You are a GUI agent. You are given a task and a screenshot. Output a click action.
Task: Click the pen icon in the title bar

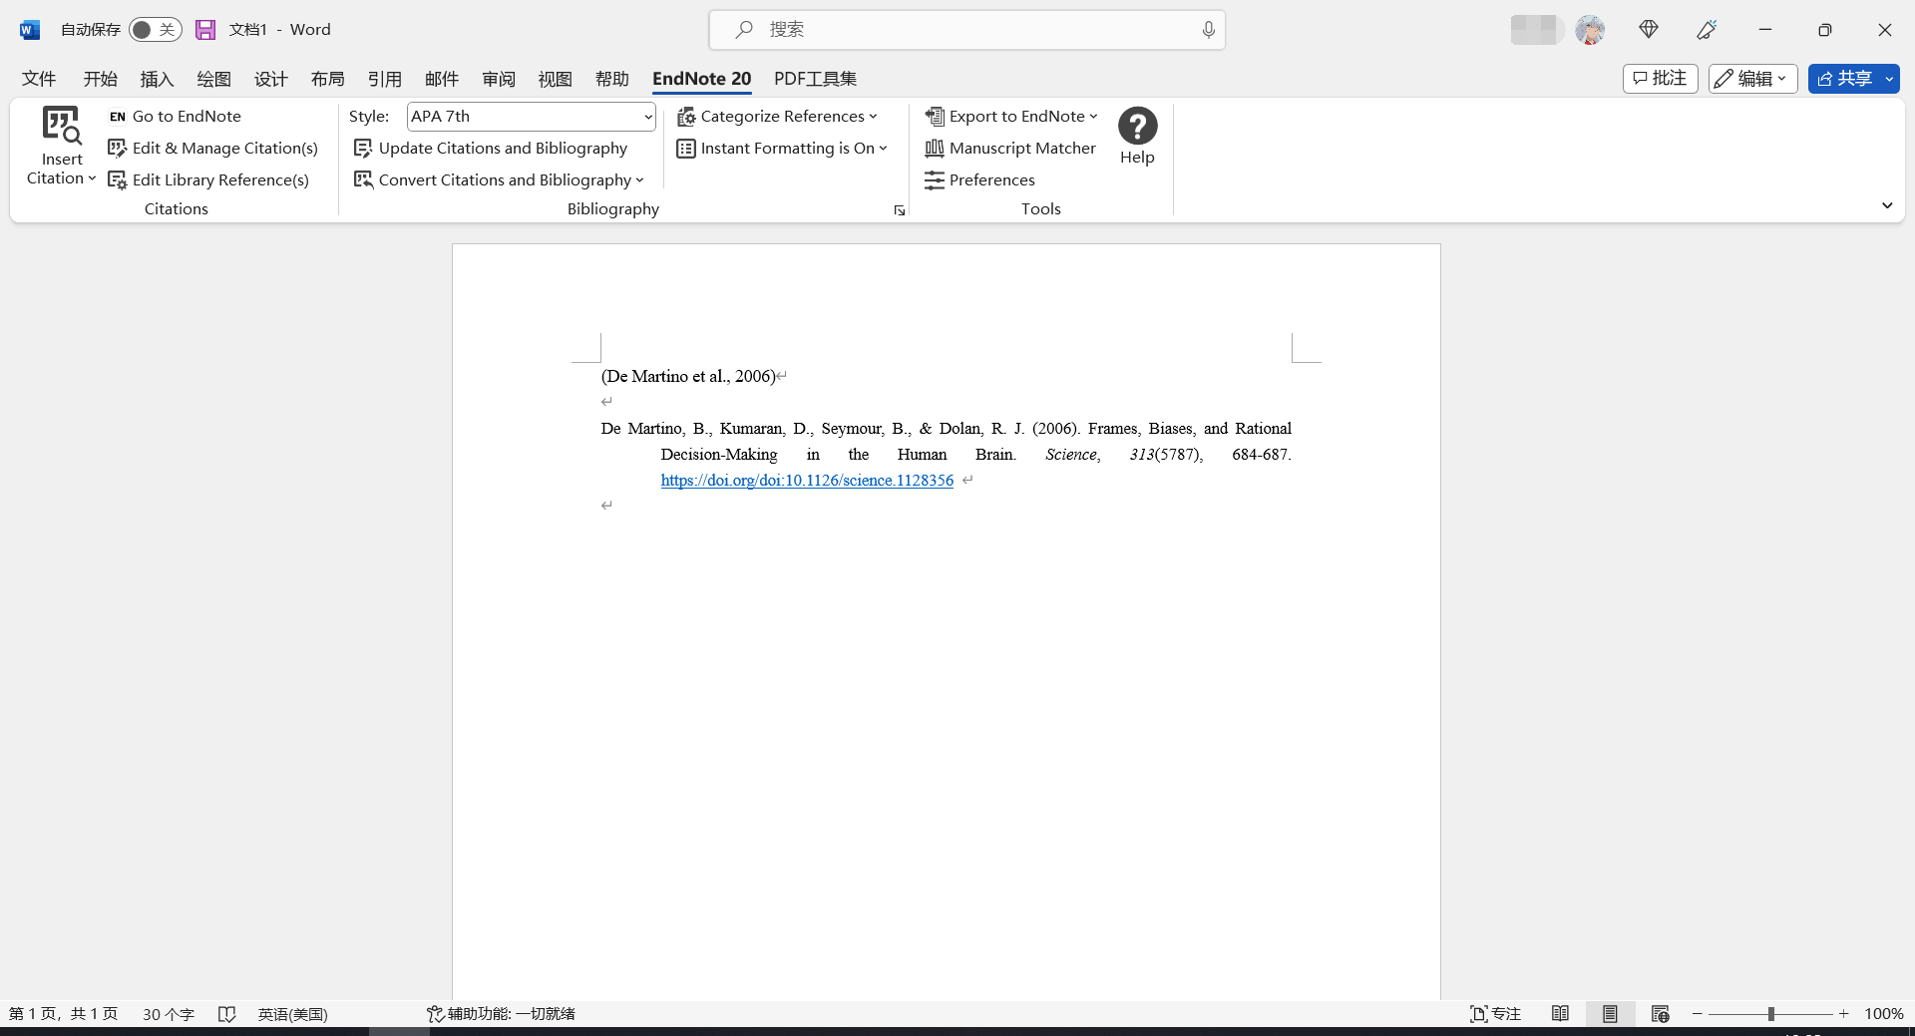(1707, 30)
